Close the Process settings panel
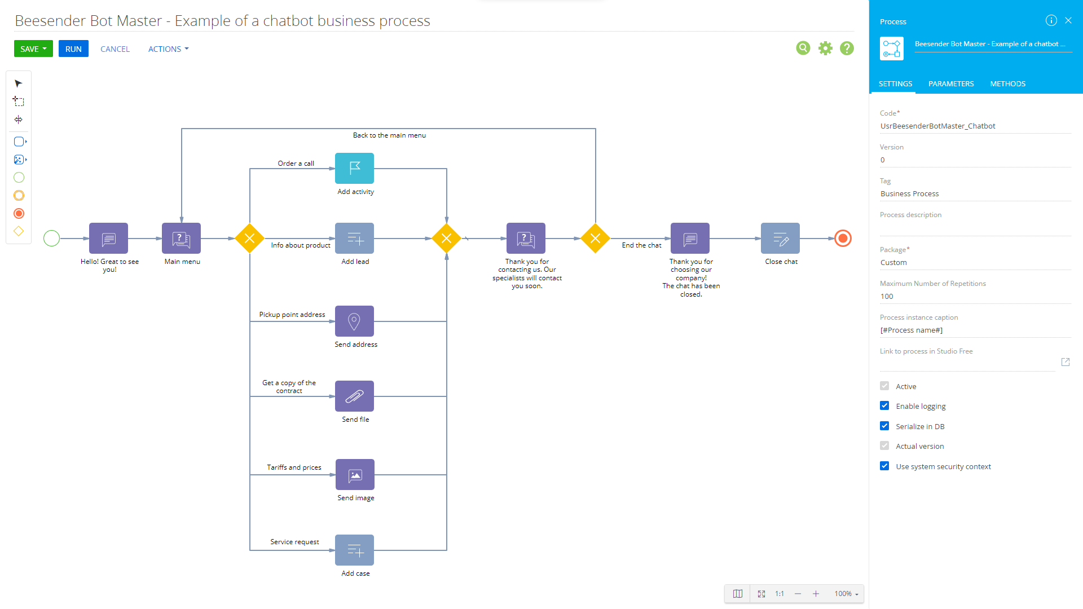This screenshot has width=1083, height=609. pyautogui.click(x=1068, y=20)
